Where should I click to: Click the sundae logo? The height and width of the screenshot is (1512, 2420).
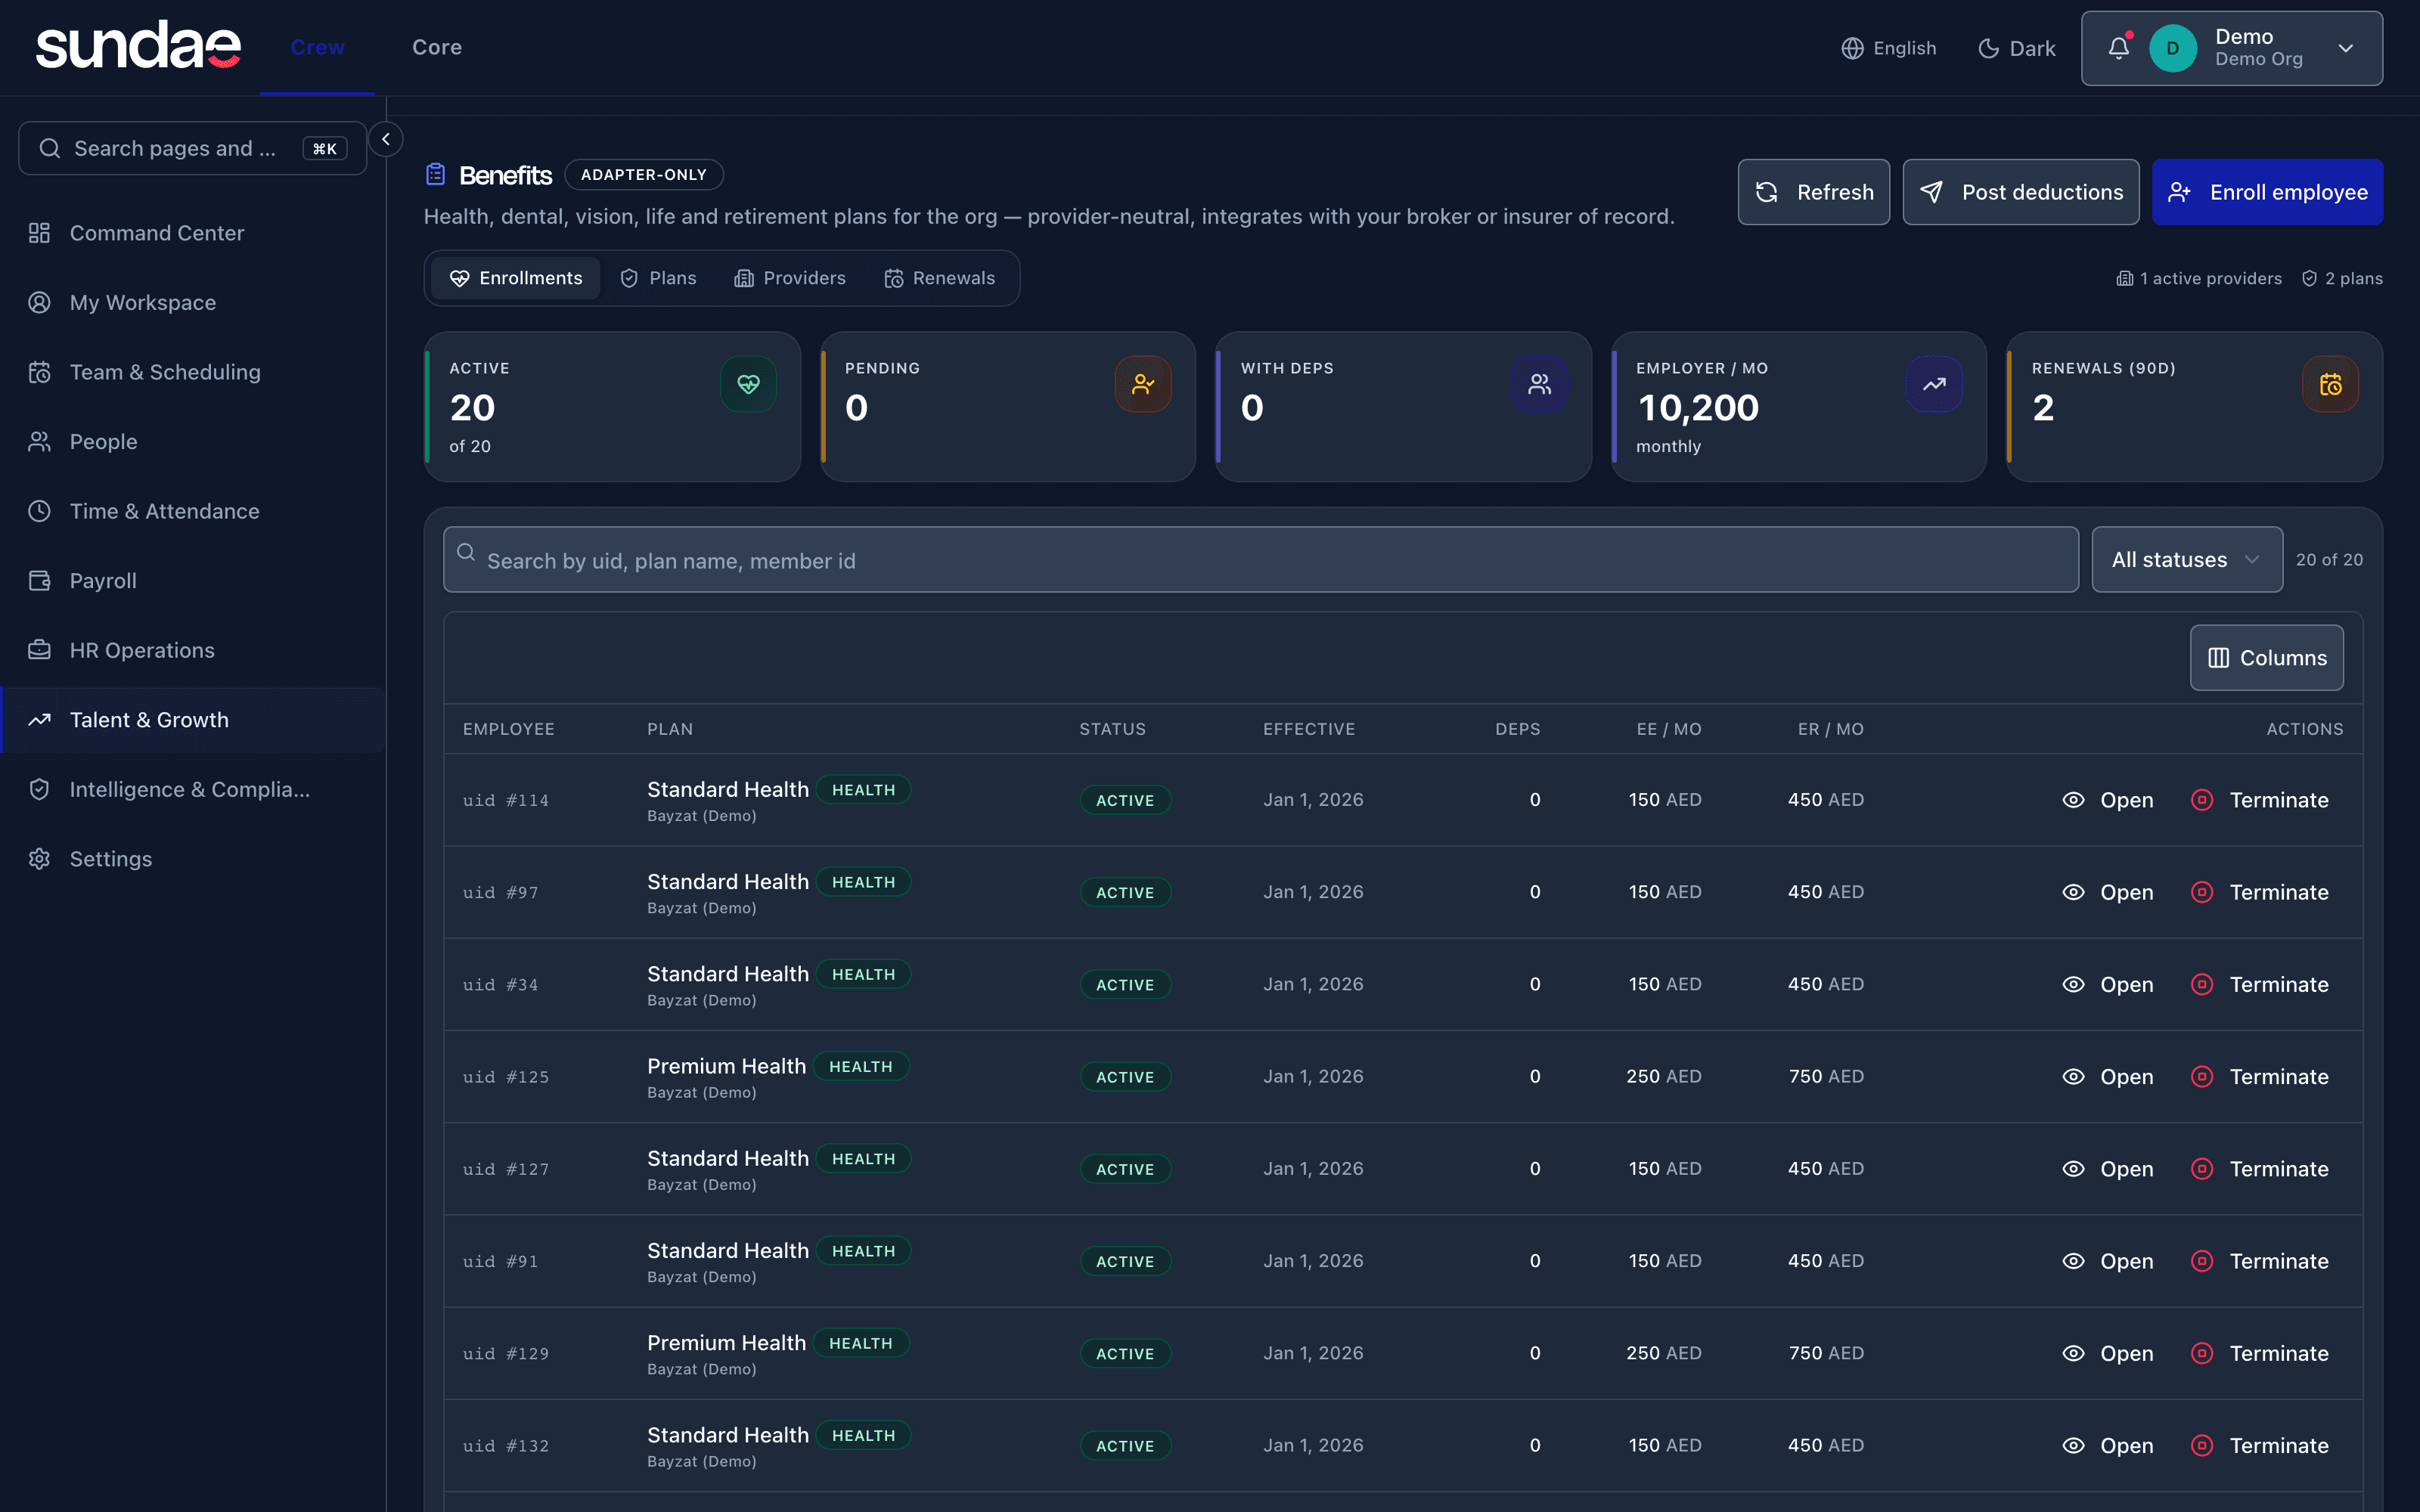pos(138,46)
